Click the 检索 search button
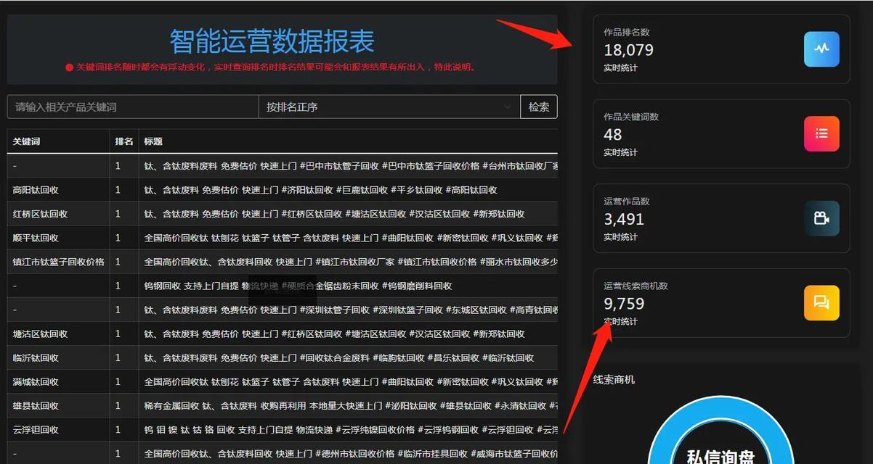 pos(539,107)
